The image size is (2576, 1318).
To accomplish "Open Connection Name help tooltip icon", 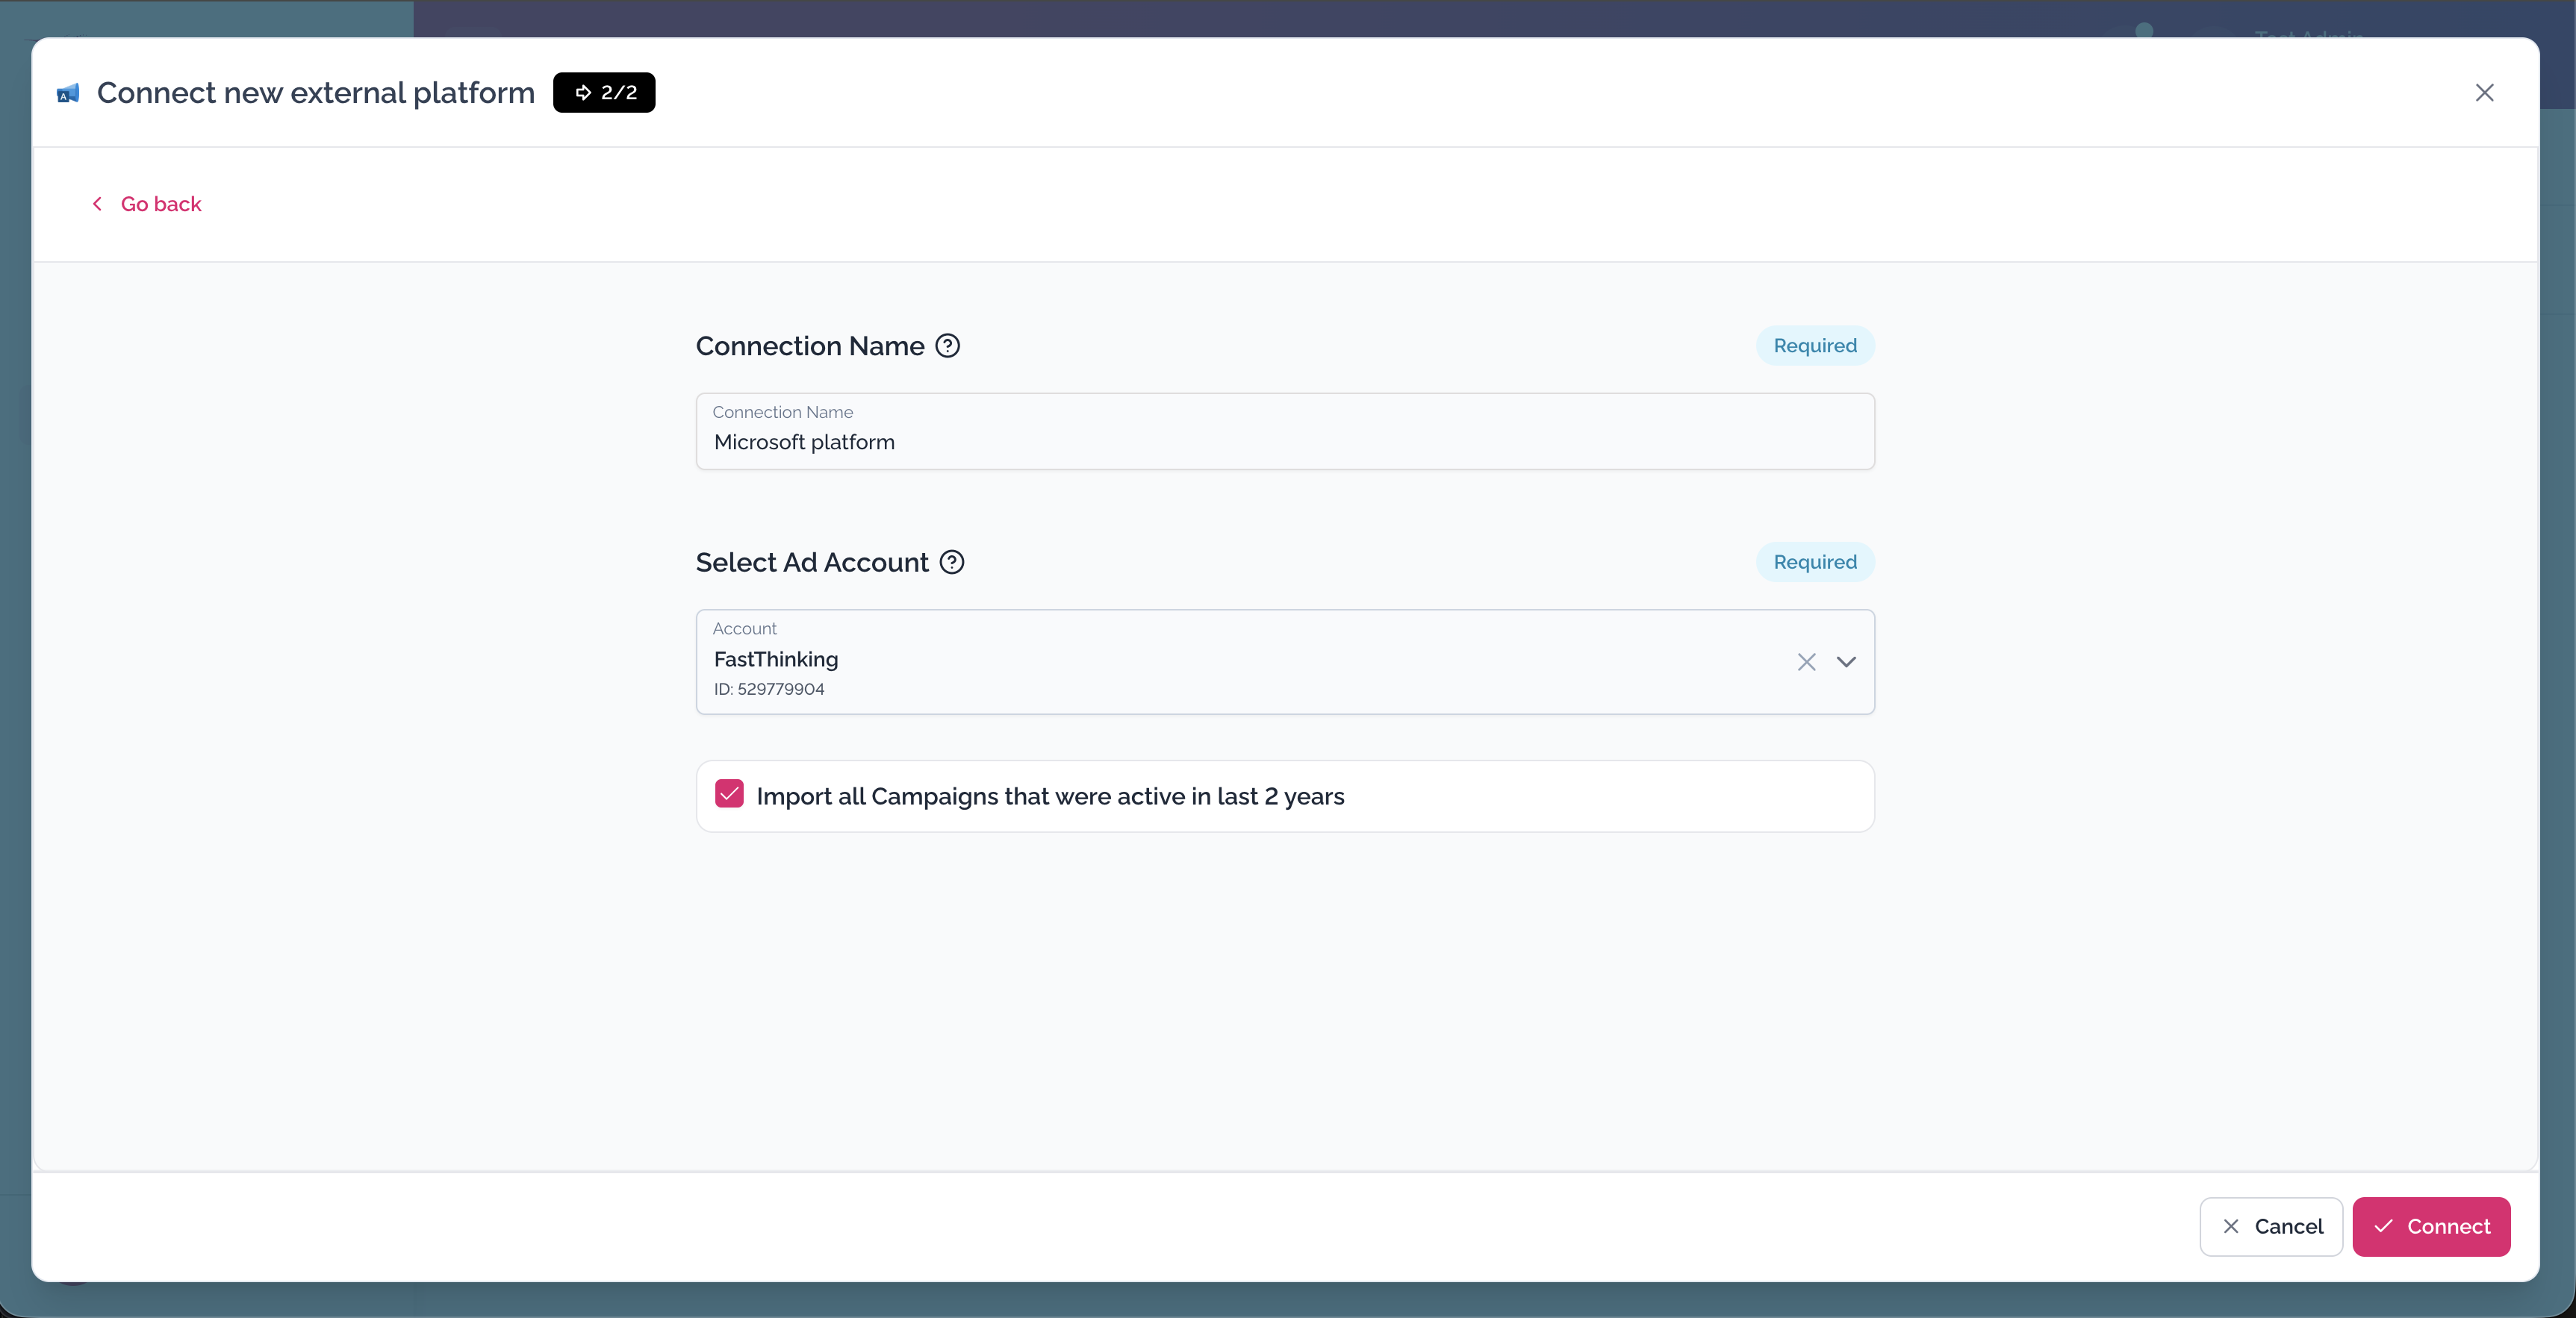I will [x=947, y=346].
